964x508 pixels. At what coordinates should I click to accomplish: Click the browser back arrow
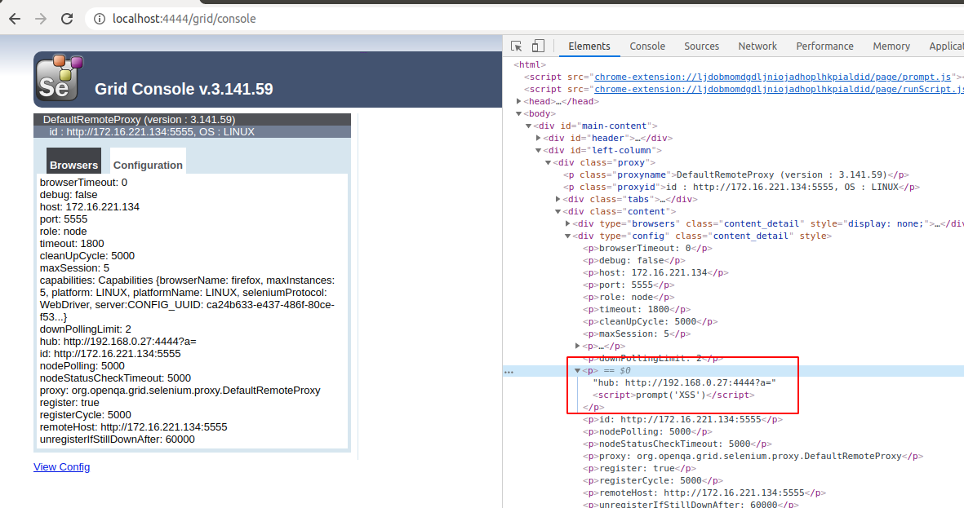click(15, 17)
